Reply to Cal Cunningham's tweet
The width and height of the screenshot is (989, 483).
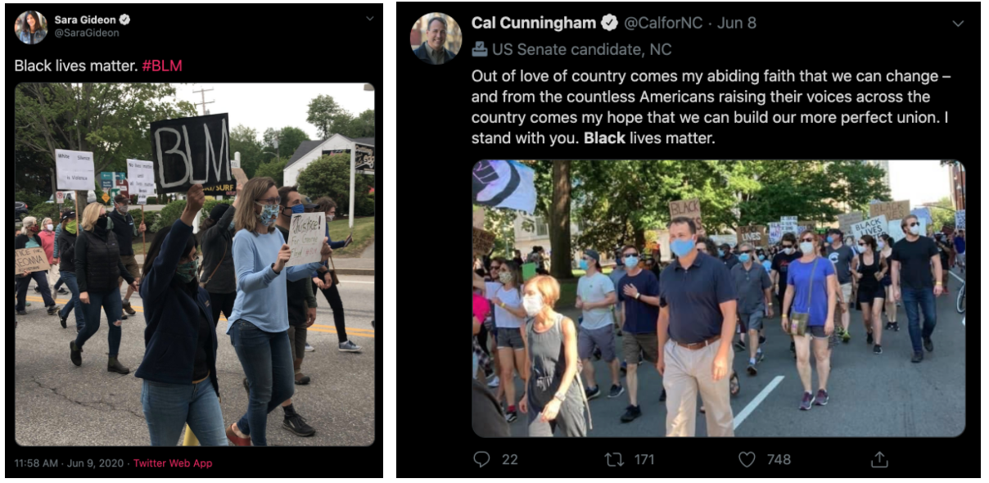(481, 459)
